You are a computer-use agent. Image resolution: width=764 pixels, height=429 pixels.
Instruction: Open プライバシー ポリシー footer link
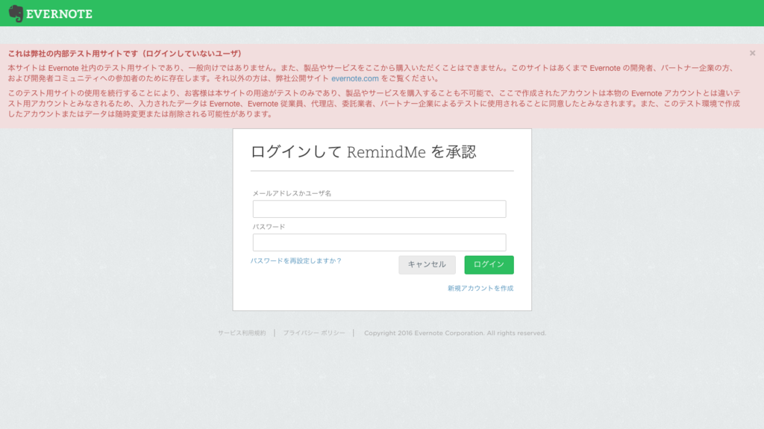pyautogui.click(x=314, y=333)
